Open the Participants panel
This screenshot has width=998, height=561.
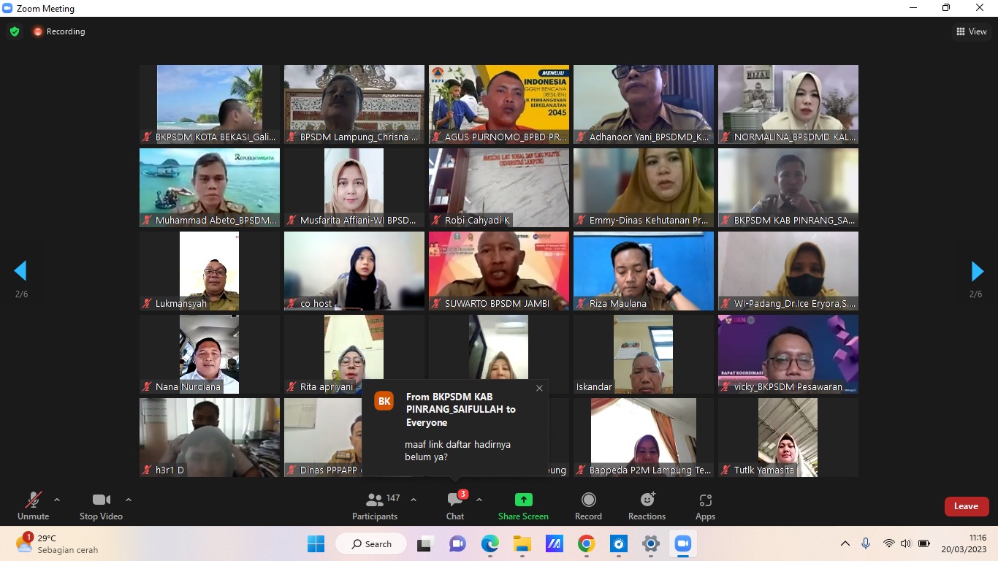pos(375,506)
